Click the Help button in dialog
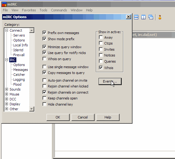Viewport: 175px width, 159px height. pos(108,117)
